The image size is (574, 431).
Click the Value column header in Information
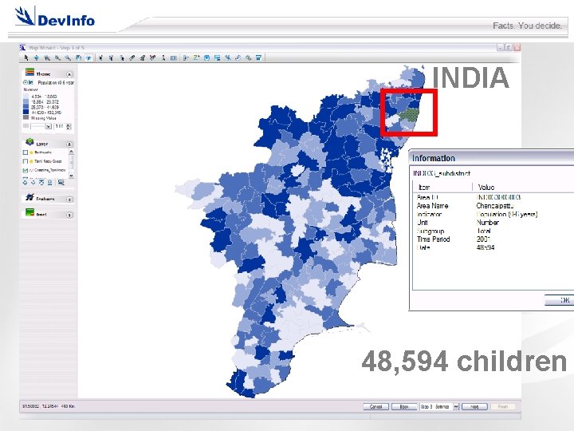tap(486, 188)
